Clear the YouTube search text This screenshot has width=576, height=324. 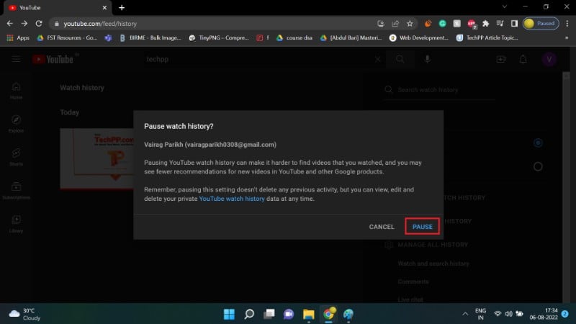(377, 59)
